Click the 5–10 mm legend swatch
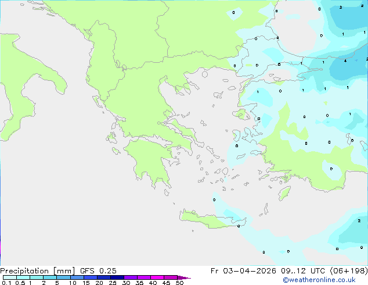The width and height of the screenshot is (368, 285). coord(63,277)
